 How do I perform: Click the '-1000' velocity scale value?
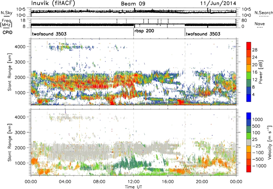point(259,166)
